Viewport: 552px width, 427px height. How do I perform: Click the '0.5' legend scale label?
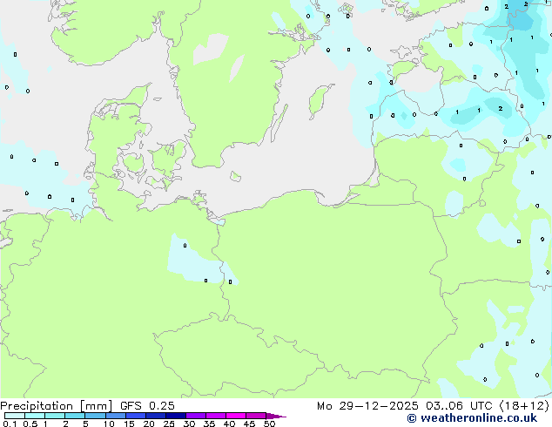[30, 424]
